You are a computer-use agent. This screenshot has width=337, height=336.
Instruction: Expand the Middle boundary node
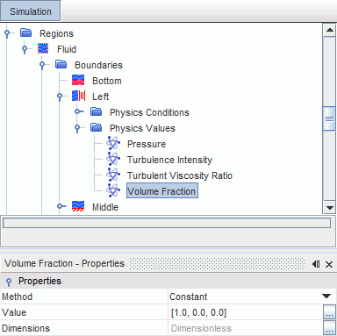61,206
